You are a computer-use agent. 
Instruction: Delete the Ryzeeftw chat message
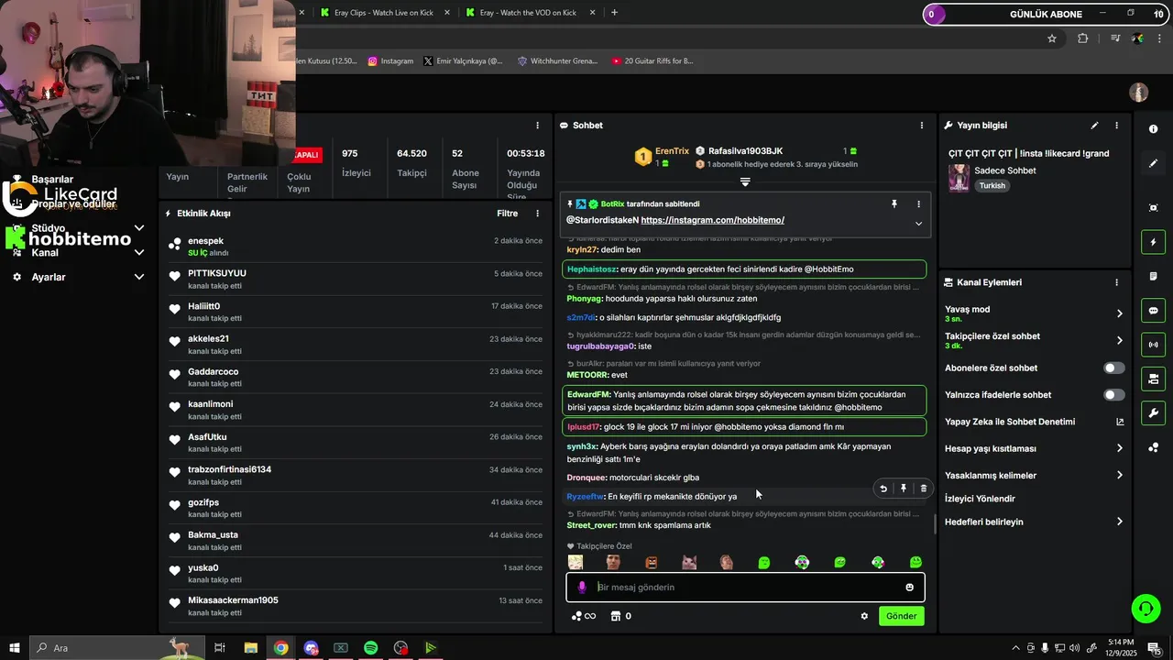tap(923, 489)
